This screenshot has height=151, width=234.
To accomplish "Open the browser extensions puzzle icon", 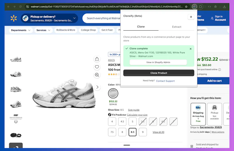I will point(201,6).
